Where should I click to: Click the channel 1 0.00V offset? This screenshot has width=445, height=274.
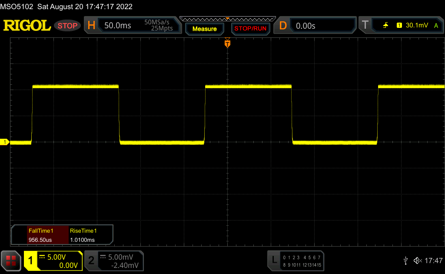point(68,265)
